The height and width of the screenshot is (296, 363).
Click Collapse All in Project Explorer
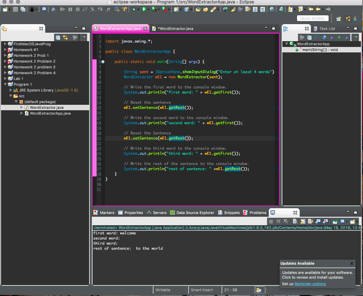tap(58, 38)
